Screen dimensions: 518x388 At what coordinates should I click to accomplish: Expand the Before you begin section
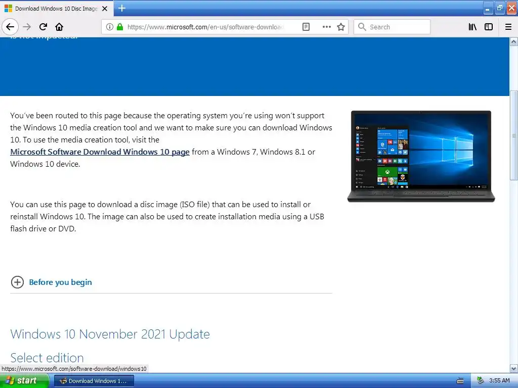click(x=17, y=282)
